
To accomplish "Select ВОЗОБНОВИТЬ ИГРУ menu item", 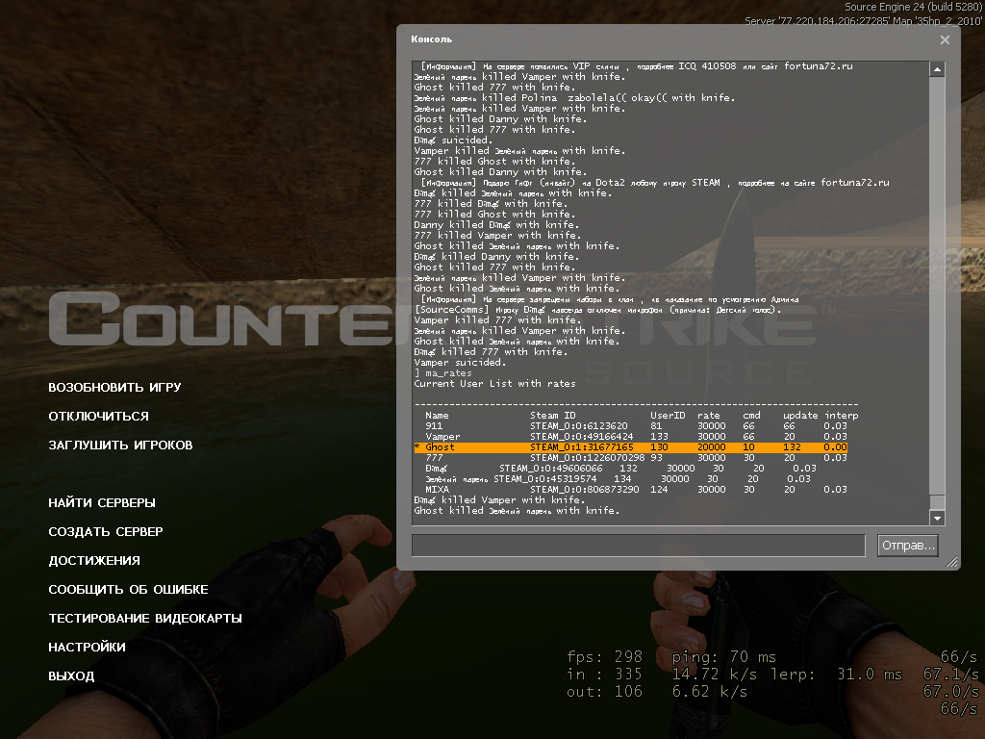I will tap(115, 387).
